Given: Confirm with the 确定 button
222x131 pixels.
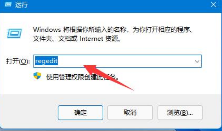Looking at the screenshot, I should 80,113.
